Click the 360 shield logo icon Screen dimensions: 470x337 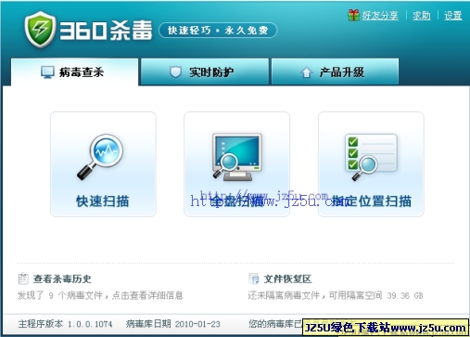coord(40,30)
